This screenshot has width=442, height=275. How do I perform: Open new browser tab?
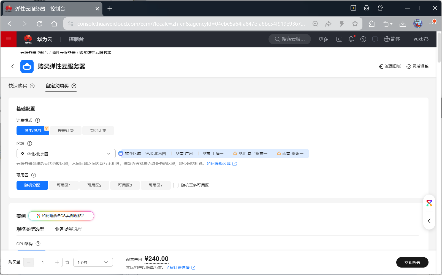(110, 9)
